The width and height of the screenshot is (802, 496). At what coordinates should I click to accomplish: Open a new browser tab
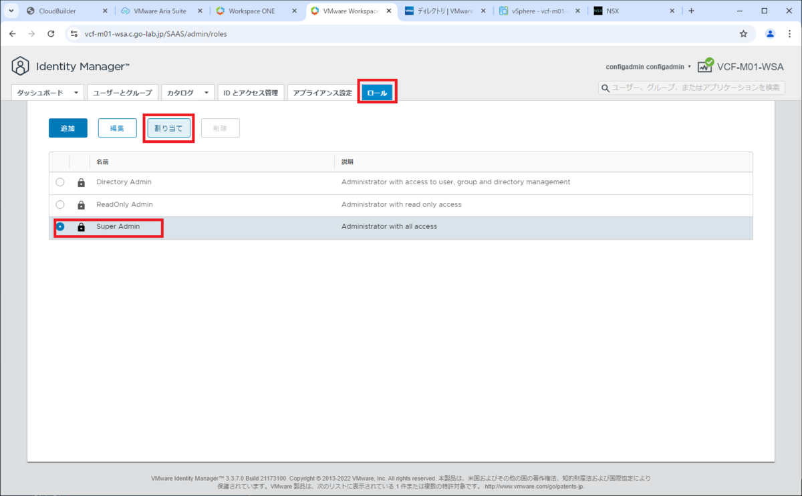[x=691, y=11]
